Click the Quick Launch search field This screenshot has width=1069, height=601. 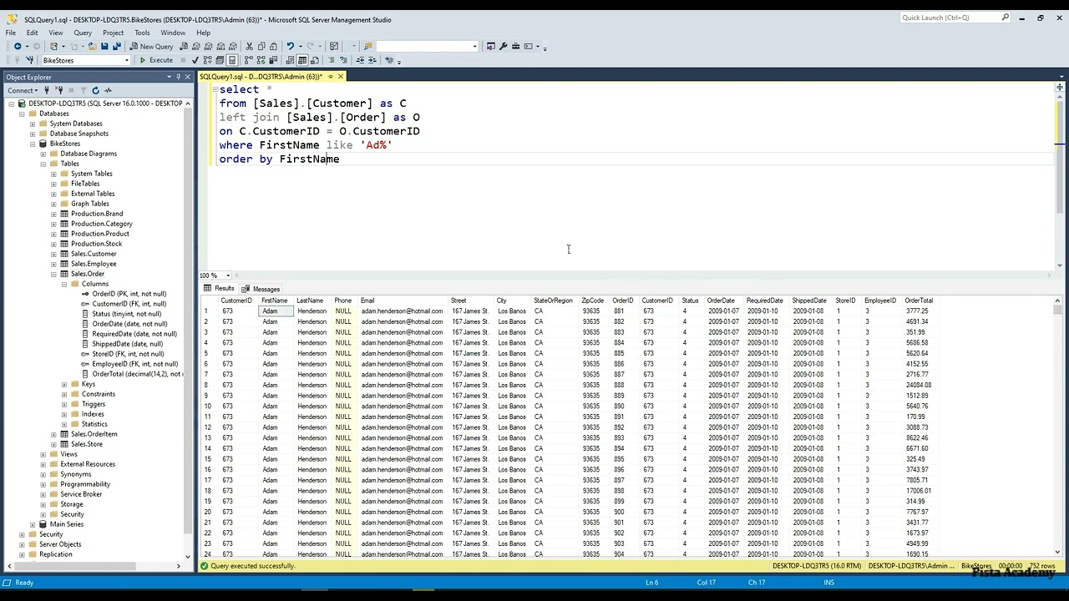[x=955, y=18]
